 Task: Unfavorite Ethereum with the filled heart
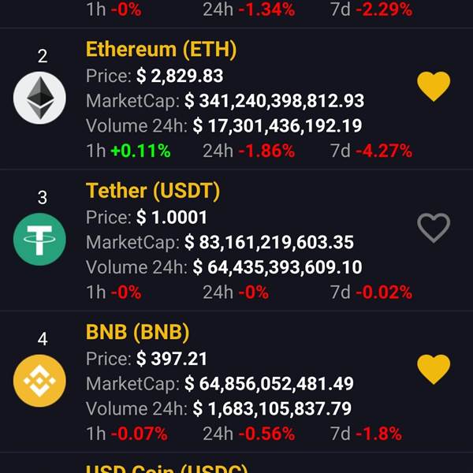click(x=434, y=86)
